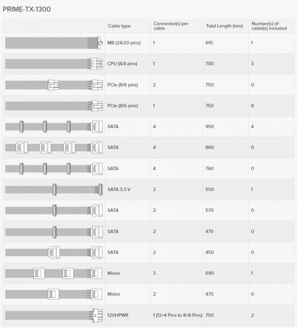Click the MB 24/20 pins cable illustration
This screenshot has width=297, height=328.
(54, 43)
